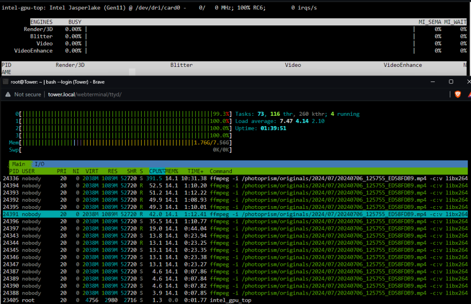The image size is (471, 304).
Task: Select the Main tab in htop
Action: pos(19,164)
